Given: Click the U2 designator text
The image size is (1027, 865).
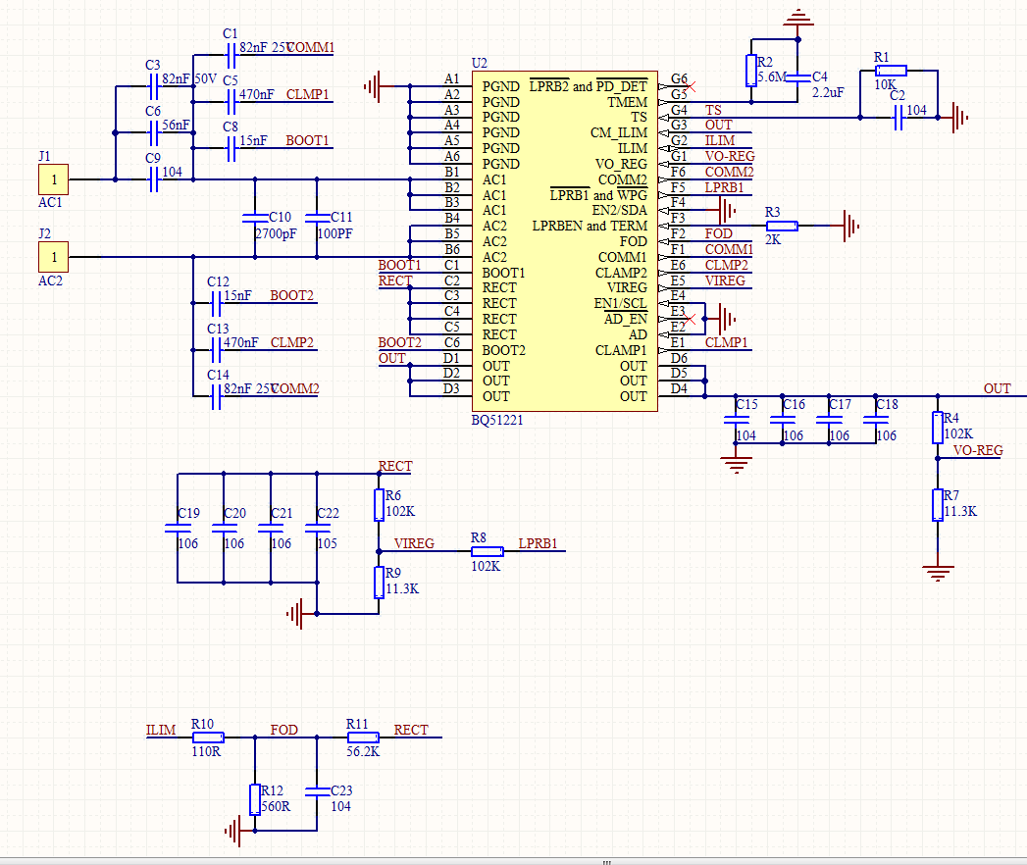Looking at the screenshot, I should click(480, 63).
